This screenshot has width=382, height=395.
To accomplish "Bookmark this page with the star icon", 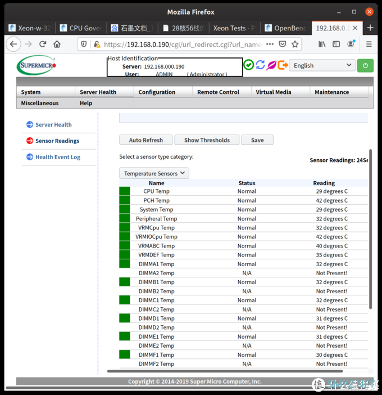I will pyautogui.click(x=295, y=44).
